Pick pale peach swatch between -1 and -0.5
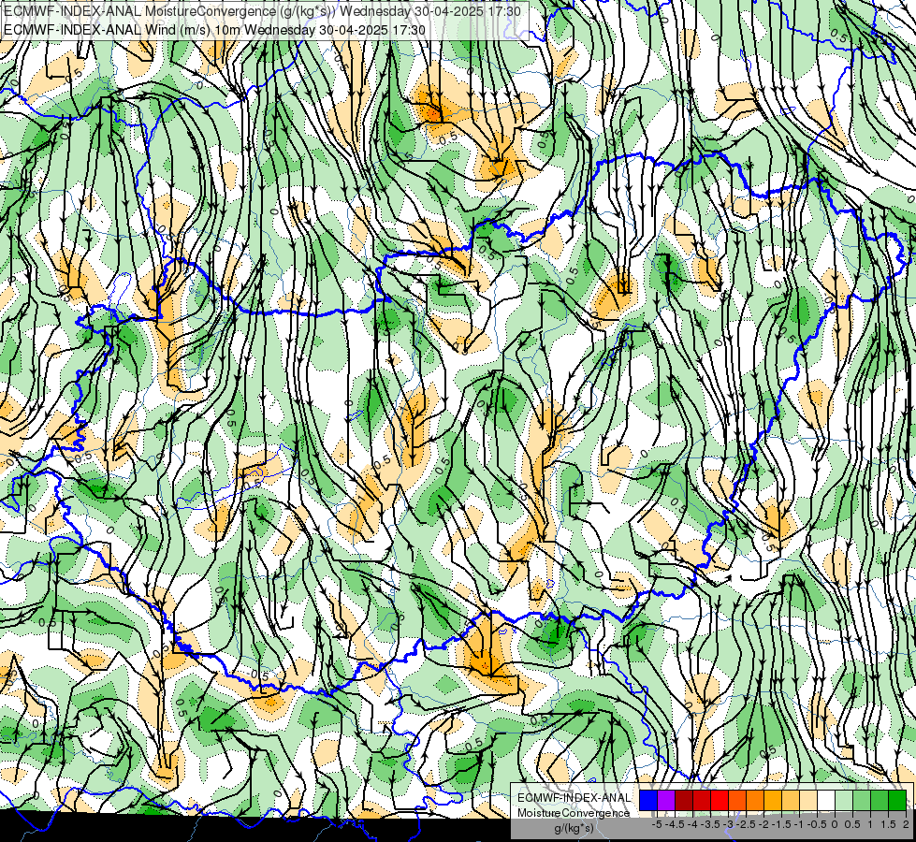 (x=808, y=801)
